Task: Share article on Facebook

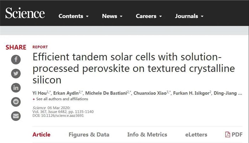Action: pos(16,59)
